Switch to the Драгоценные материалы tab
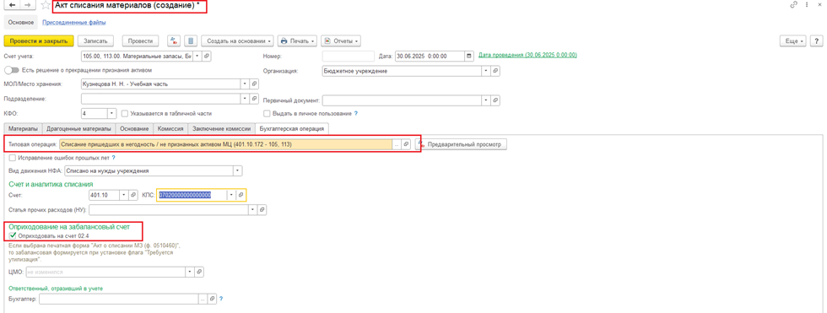 coord(78,128)
